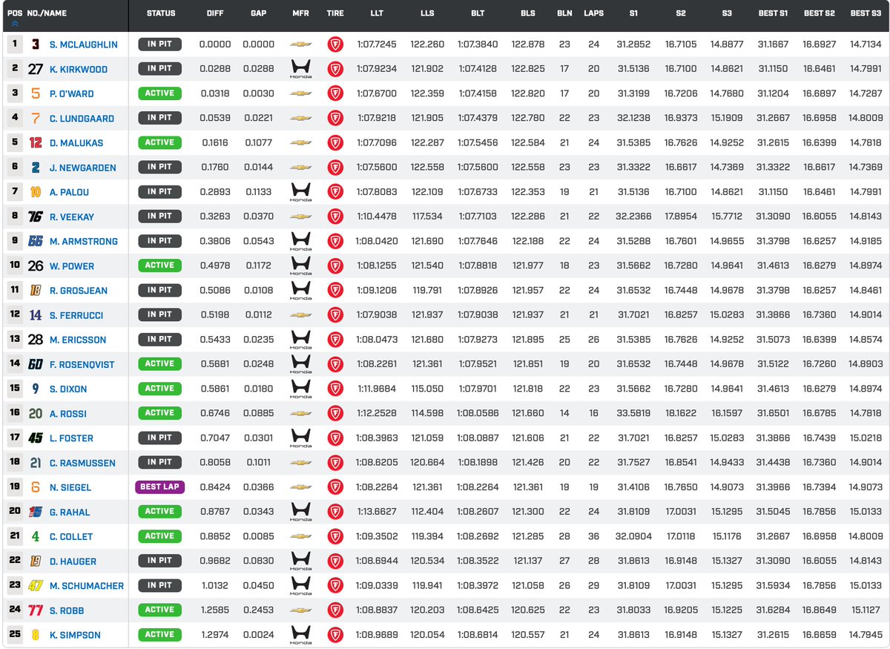890x649 pixels.
Task: Click the Firestone tire icon in Siegel's row
Action: 335,487
